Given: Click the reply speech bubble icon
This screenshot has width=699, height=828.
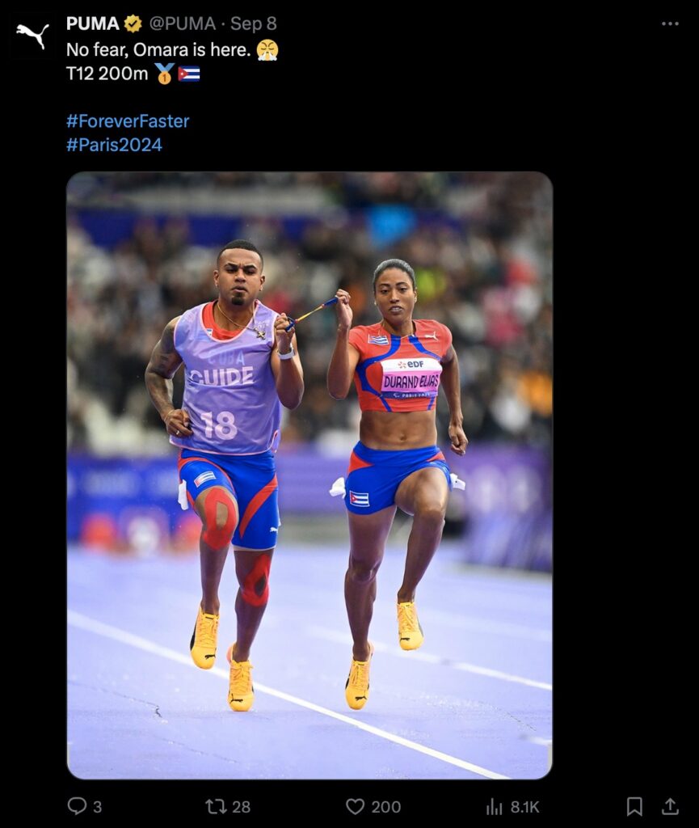Looking at the screenshot, I should [x=77, y=806].
